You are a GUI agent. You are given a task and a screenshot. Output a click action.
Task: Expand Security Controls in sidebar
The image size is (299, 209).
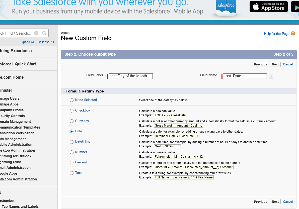(12, 116)
